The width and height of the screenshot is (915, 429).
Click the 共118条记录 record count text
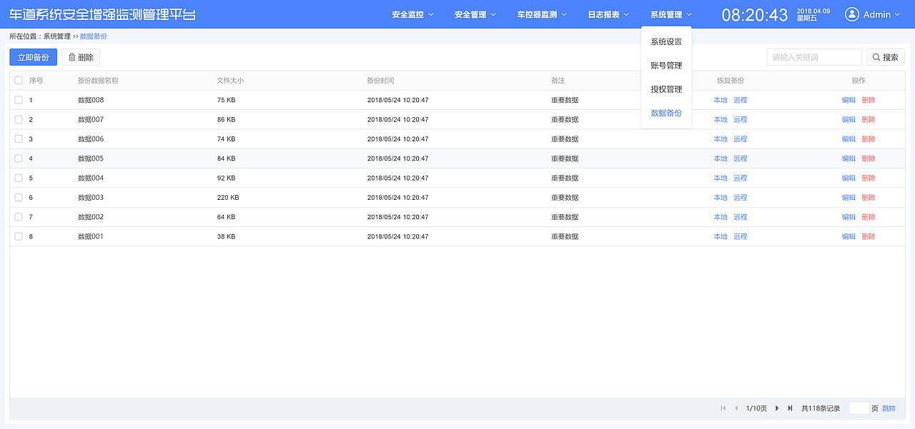tap(821, 408)
